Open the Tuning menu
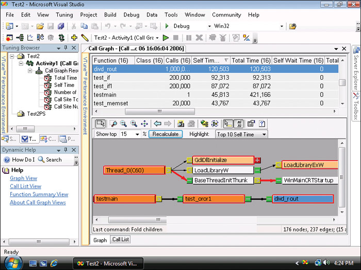 (64, 15)
